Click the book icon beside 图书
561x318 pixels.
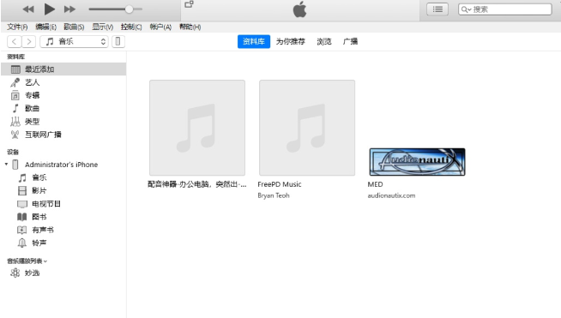point(22,217)
